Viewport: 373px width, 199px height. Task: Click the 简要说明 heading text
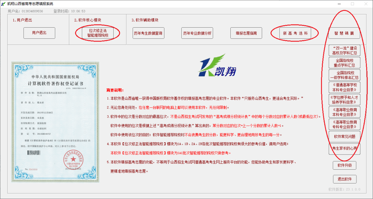click(x=115, y=90)
